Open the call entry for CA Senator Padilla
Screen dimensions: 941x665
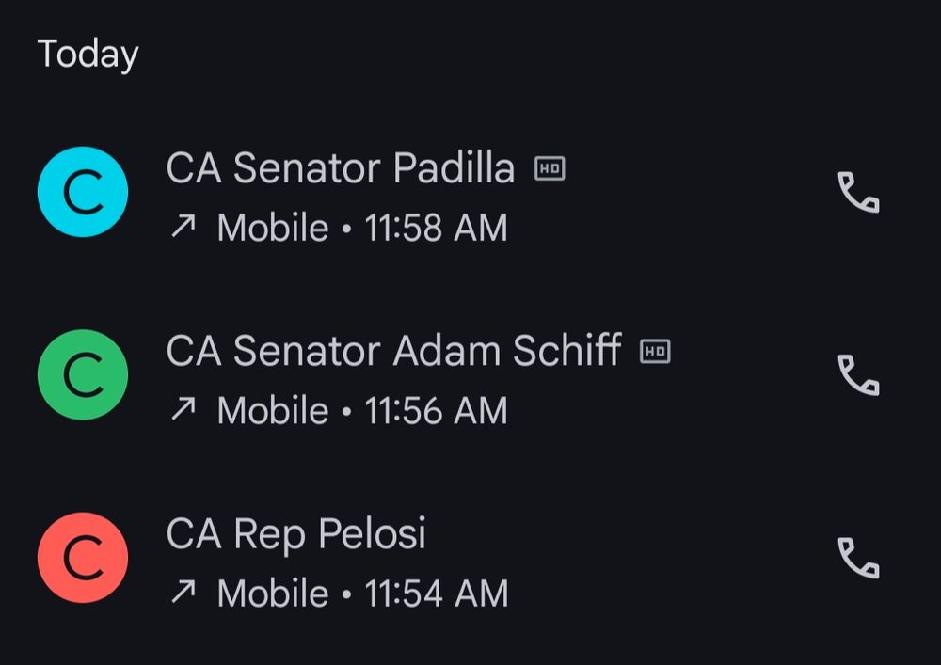coord(376,191)
